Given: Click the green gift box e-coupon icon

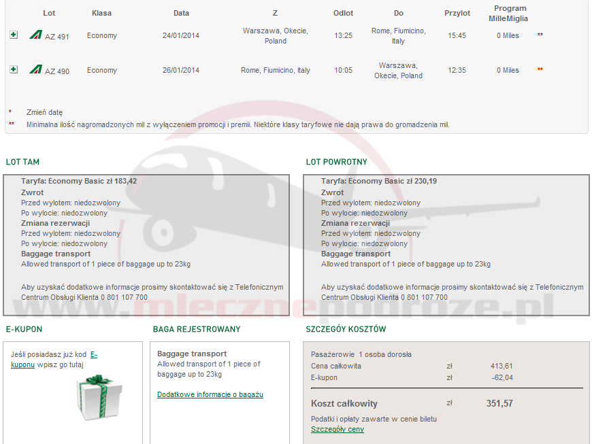Looking at the screenshot, I should 99,398.
